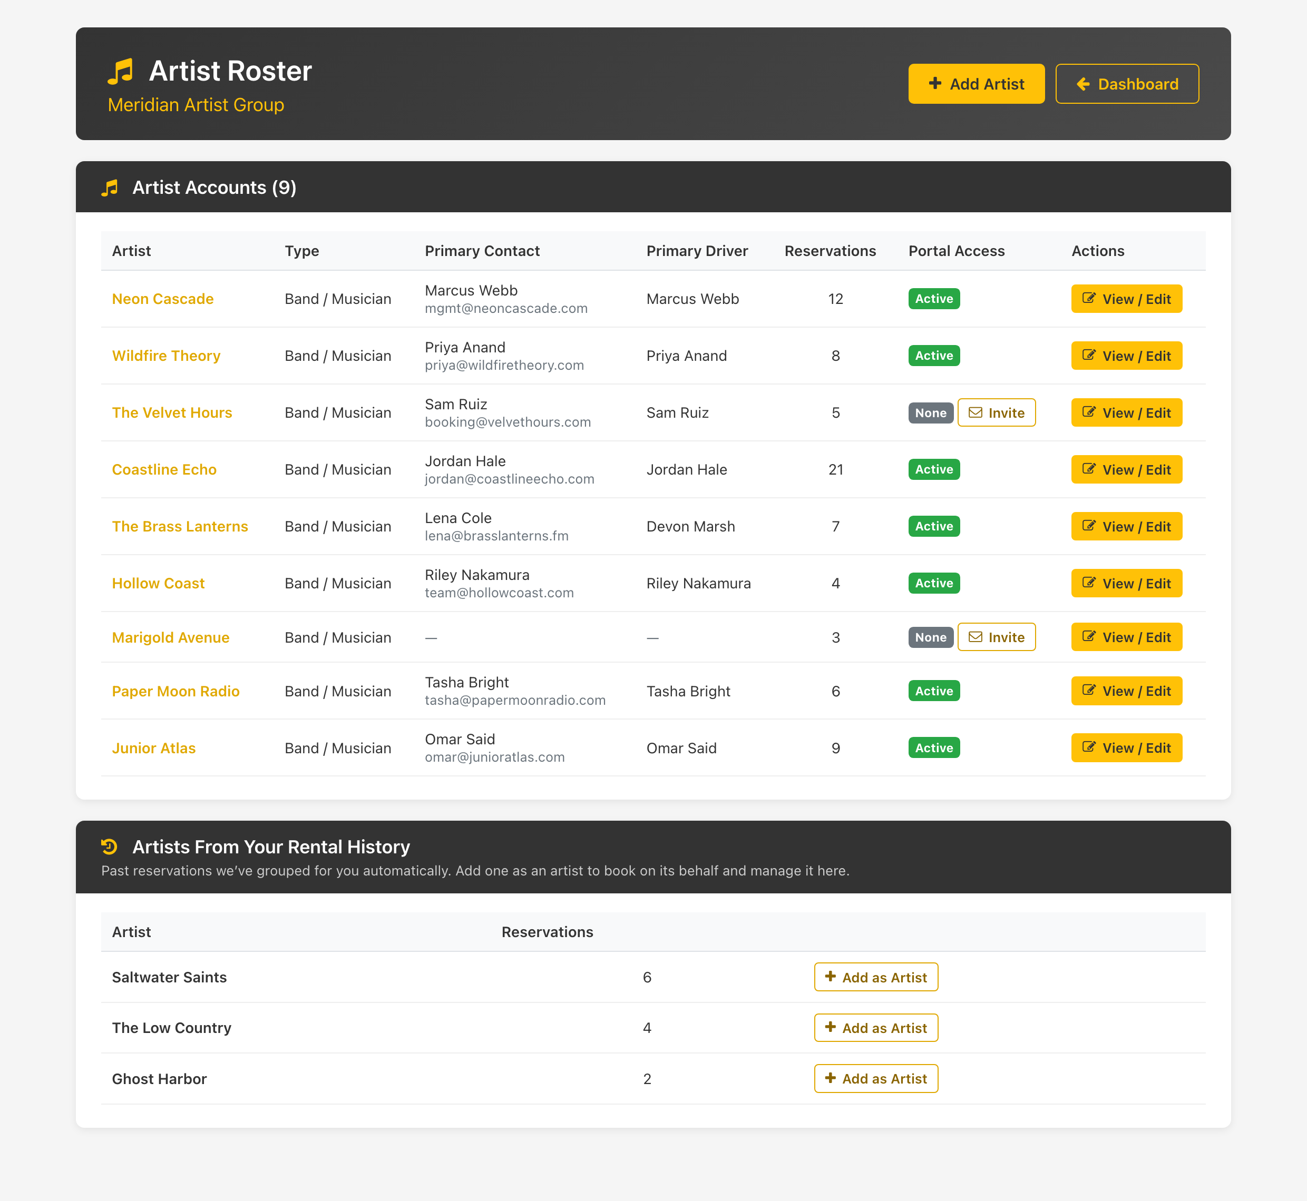Click the Artist Accounts (9) heading
1307x1201 pixels.
(x=214, y=188)
